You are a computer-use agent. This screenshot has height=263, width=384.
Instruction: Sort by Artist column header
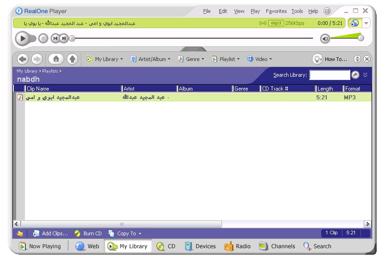[149, 89]
